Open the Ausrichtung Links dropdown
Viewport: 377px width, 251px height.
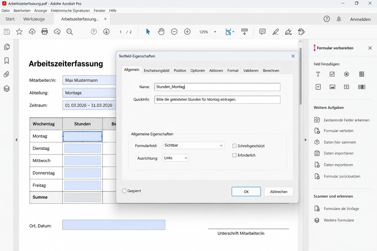click(176, 158)
